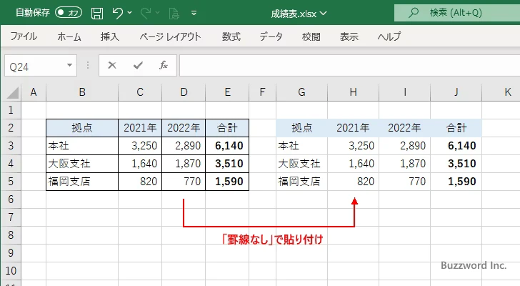Click the Insert Function fx icon
Image resolution: width=520 pixels, height=286 pixels.
pos(163,65)
